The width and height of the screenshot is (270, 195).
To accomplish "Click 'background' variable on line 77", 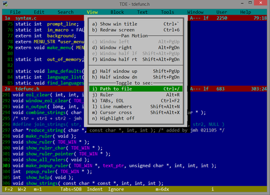I will pyautogui.click(x=61, y=36).
